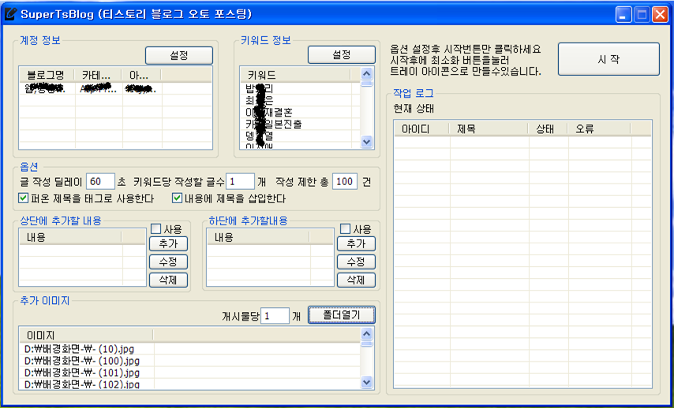674x408 pixels.
Task: Click image list scroll down arrow
Action: tap(367, 381)
